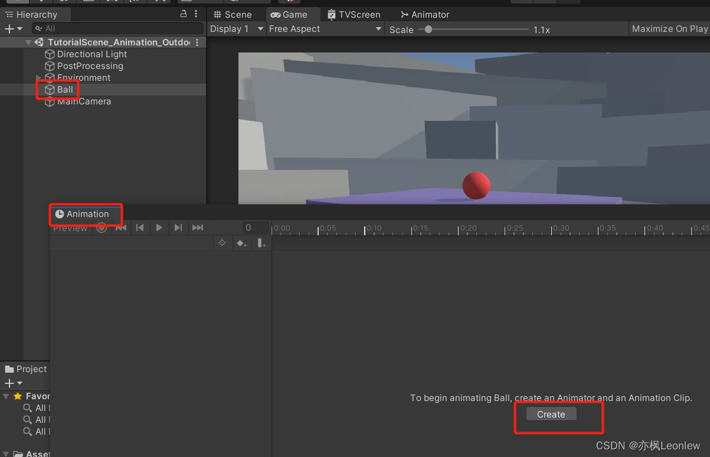Toggle filter by selection crosshair icon
Image resolution: width=710 pixels, height=457 pixels.
click(x=223, y=243)
